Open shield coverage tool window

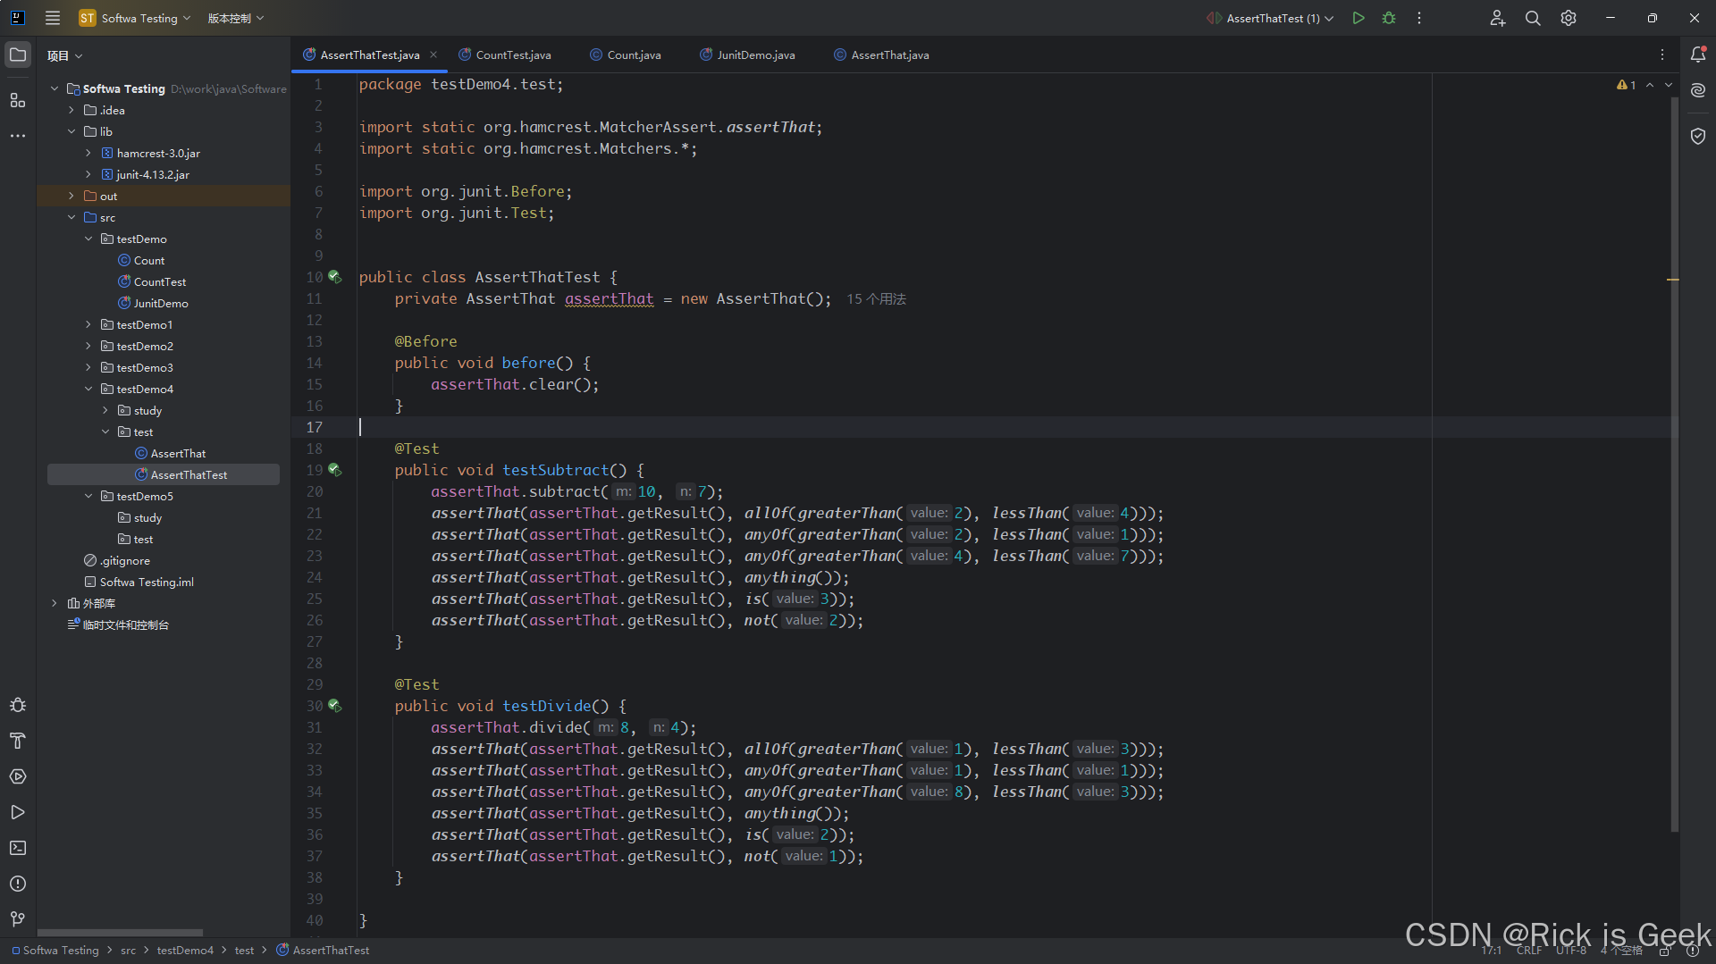[x=1698, y=136]
